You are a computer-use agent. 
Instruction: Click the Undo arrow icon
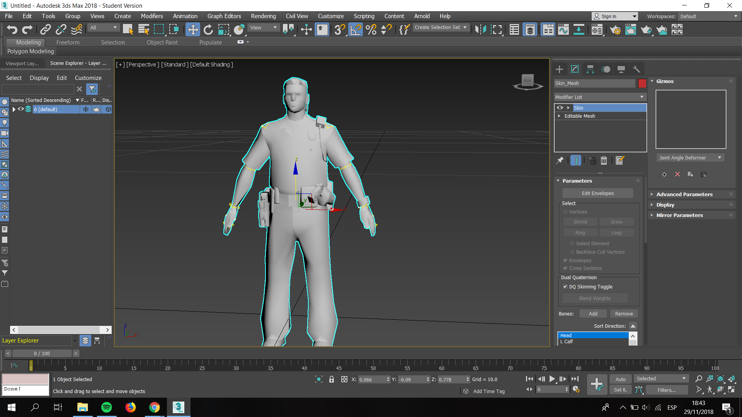coord(12,30)
